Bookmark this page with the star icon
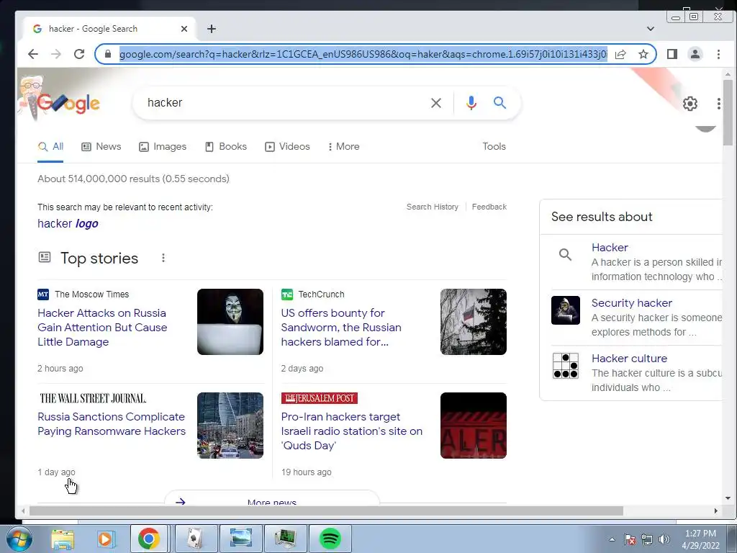Screen dimensions: 737x553 coord(643,54)
